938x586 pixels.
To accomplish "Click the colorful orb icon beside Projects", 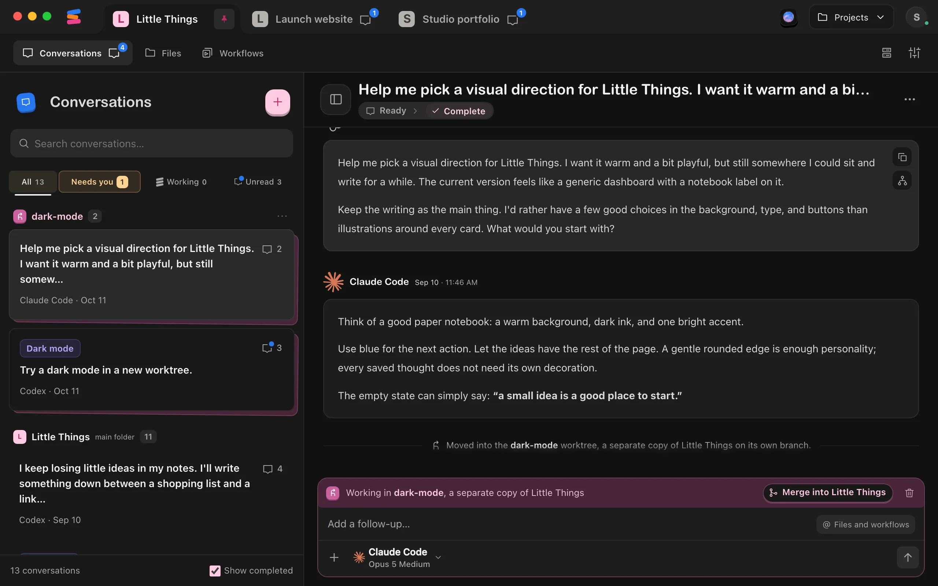I will tap(789, 18).
